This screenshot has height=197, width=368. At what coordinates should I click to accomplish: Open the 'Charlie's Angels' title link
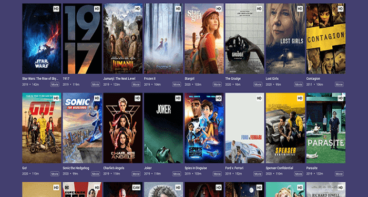[114, 168]
